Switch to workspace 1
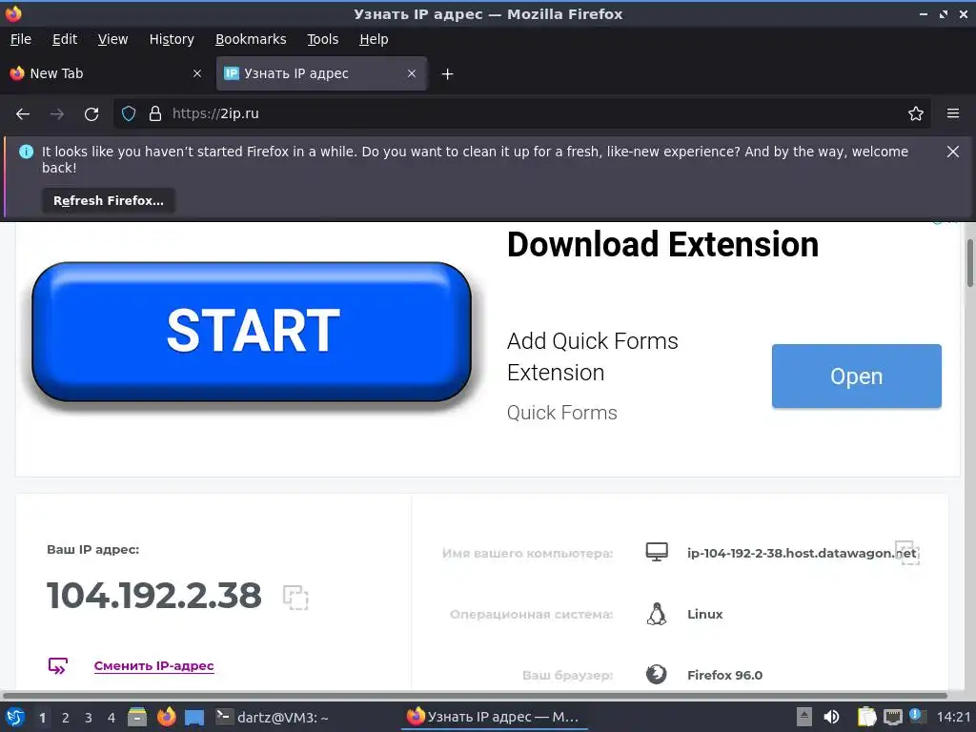The width and height of the screenshot is (976, 732). point(42,718)
